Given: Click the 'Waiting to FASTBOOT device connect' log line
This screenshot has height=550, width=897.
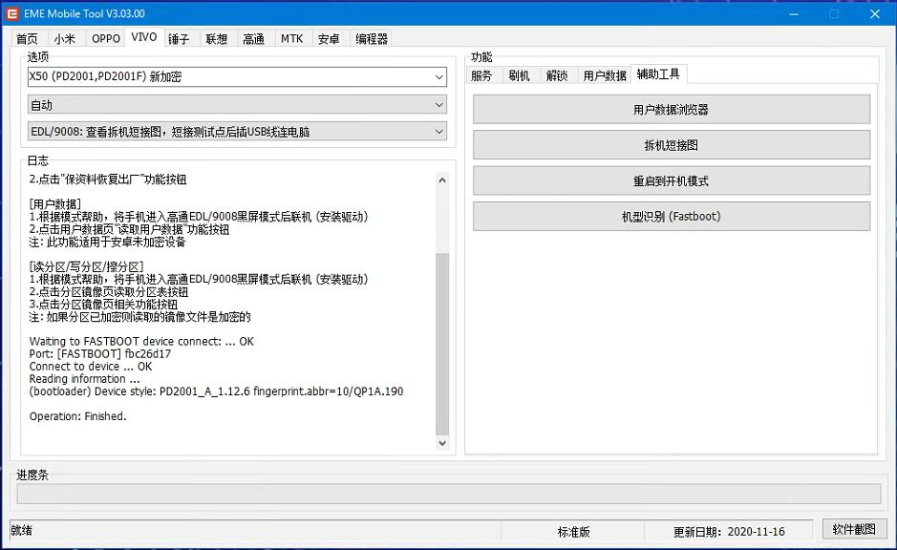Looking at the screenshot, I should click(x=141, y=341).
